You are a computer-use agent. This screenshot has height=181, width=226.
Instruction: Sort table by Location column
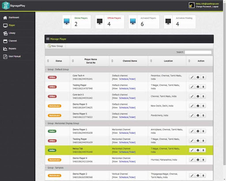coord(151,61)
